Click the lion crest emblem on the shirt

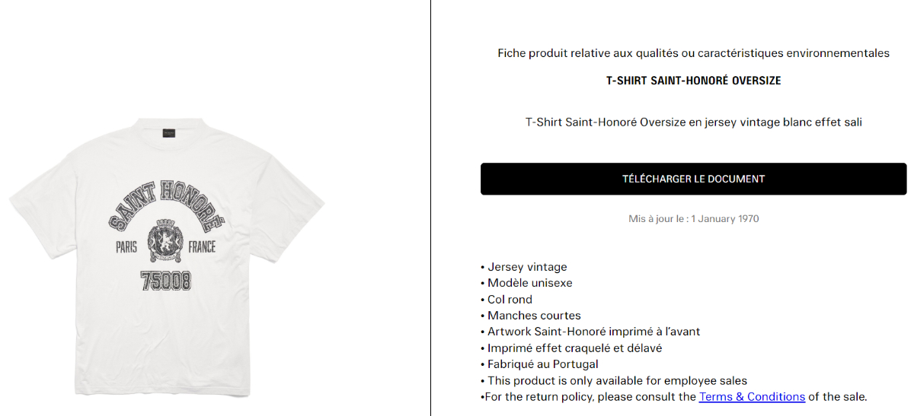(x=166, y=242)
